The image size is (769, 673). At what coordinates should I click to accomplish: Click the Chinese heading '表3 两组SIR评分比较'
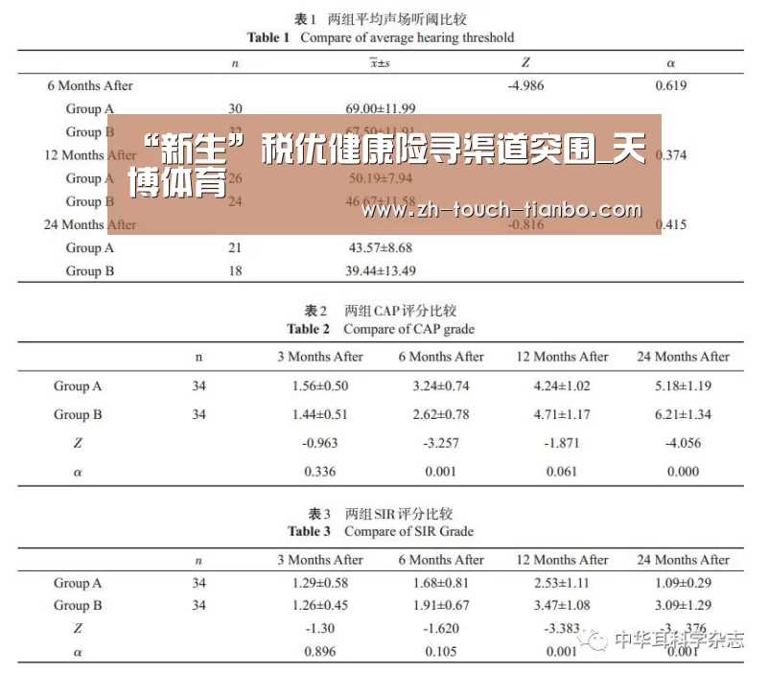381,514
